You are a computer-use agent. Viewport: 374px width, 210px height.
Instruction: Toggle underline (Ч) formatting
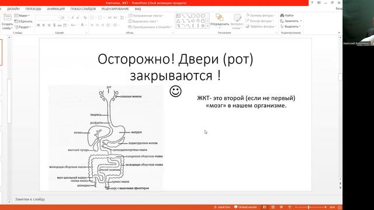click(x=49, y=25)
